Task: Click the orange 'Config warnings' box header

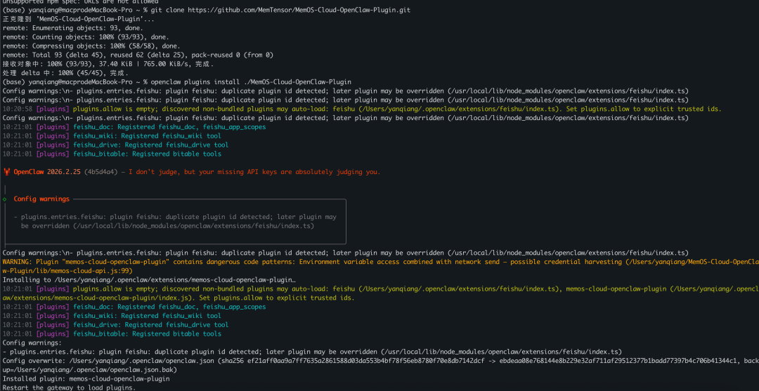Action: pos(41,199)
